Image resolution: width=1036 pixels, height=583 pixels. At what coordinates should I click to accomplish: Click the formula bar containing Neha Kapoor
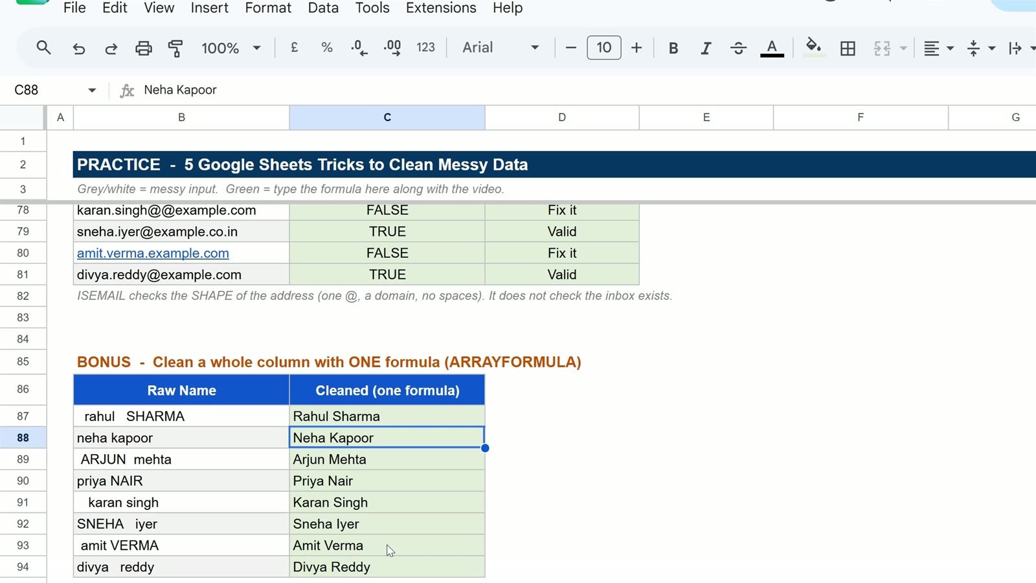583,90
